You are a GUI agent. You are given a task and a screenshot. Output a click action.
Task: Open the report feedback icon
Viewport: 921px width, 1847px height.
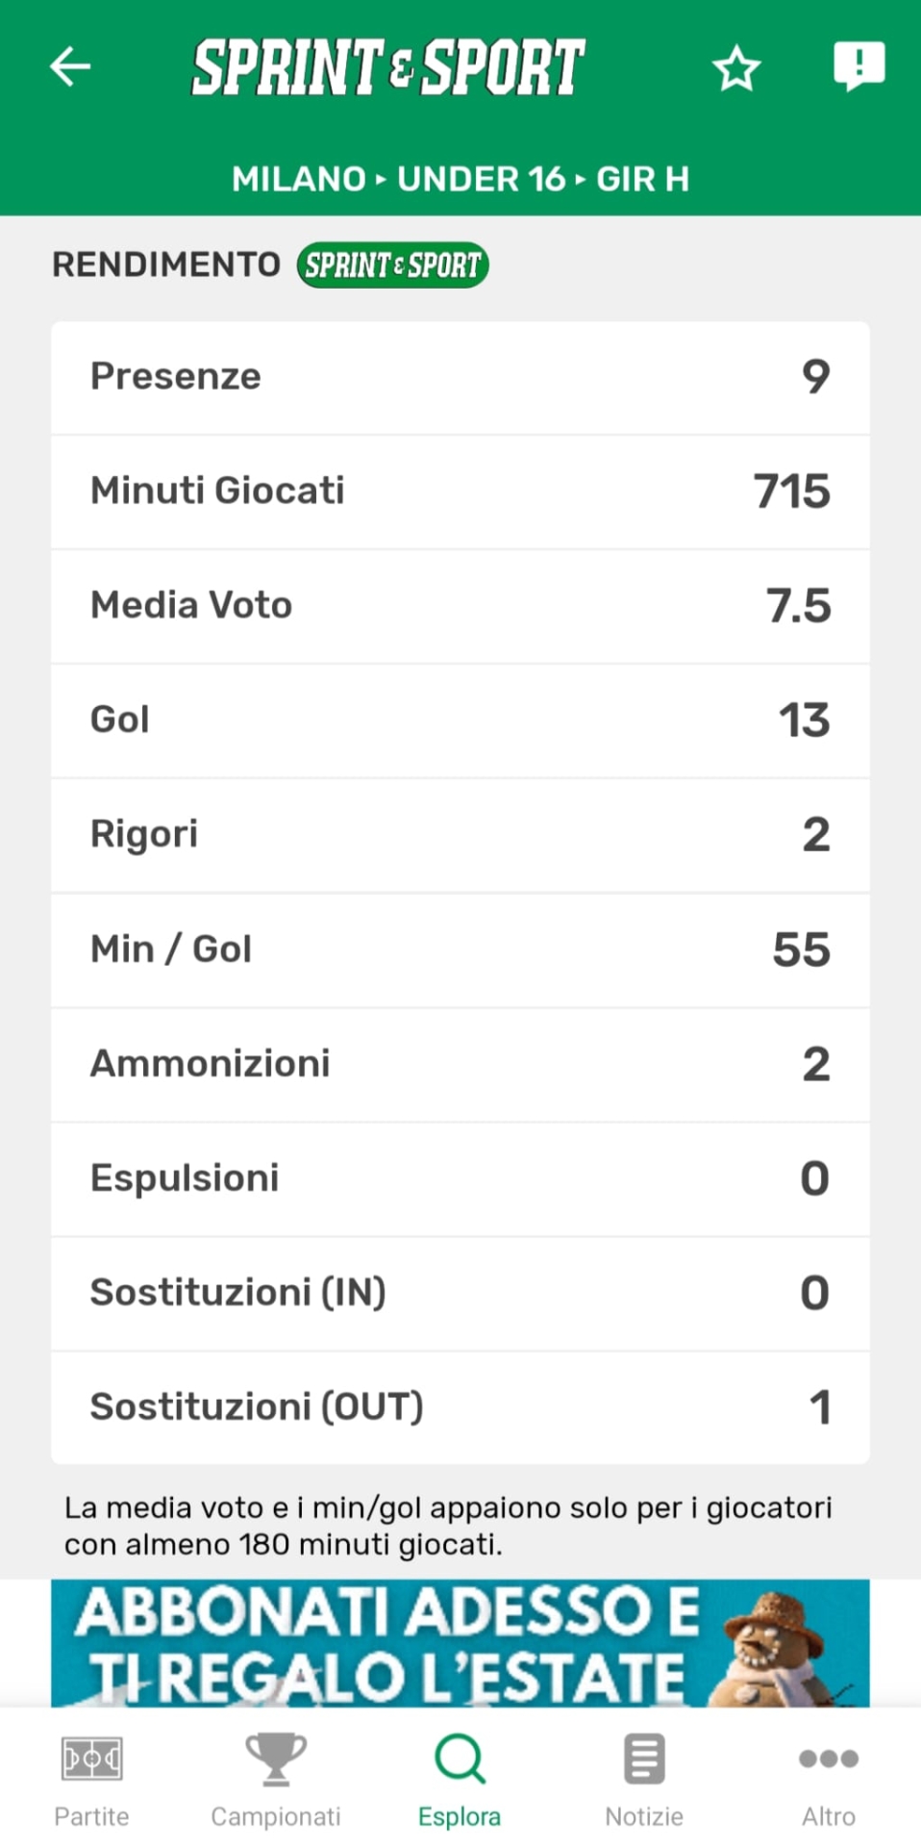click(859, 66)
